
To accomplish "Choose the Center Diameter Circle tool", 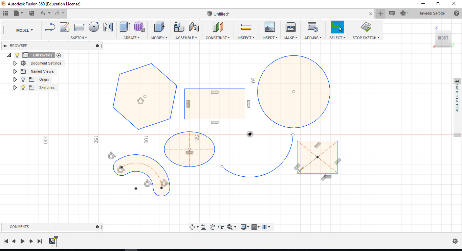I will [94, 27].
